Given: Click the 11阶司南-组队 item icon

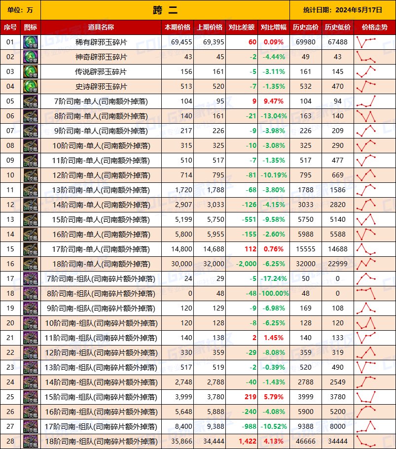Looking at the screenshot, I should 31,338.
